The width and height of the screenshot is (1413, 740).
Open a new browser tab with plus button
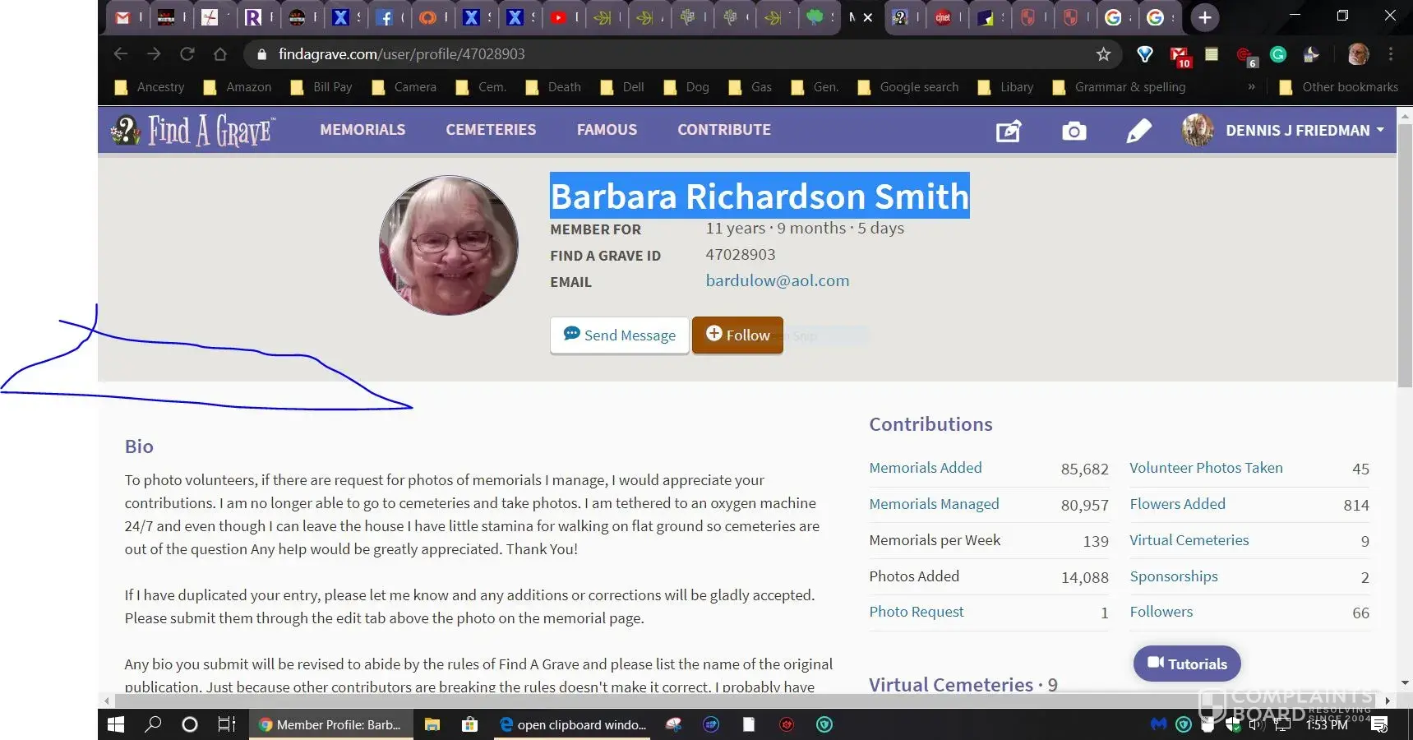tap(1204, 17)
